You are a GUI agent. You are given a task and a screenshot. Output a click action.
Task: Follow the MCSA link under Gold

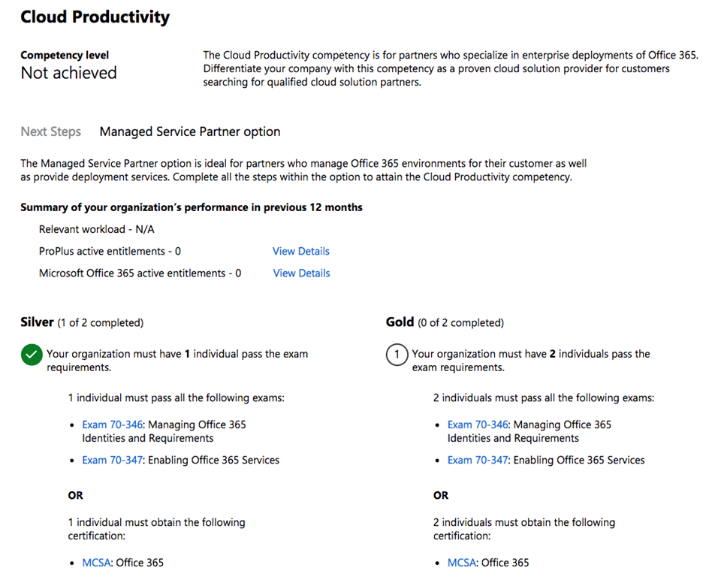tap(462, 562)
